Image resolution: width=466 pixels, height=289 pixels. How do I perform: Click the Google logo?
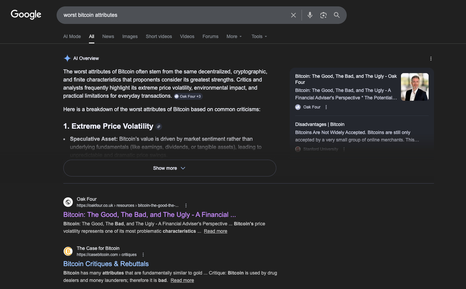click(x=26, y=14)
